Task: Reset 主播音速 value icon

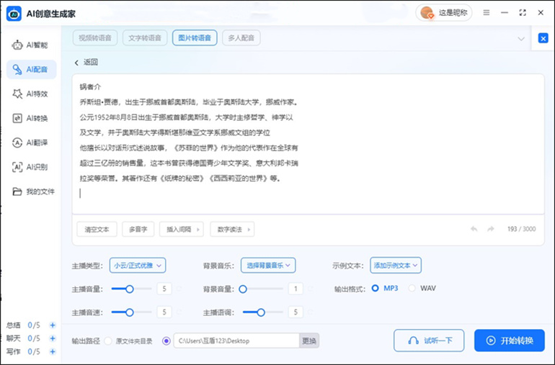Action: pyautogui.click(x=179, y=312)
